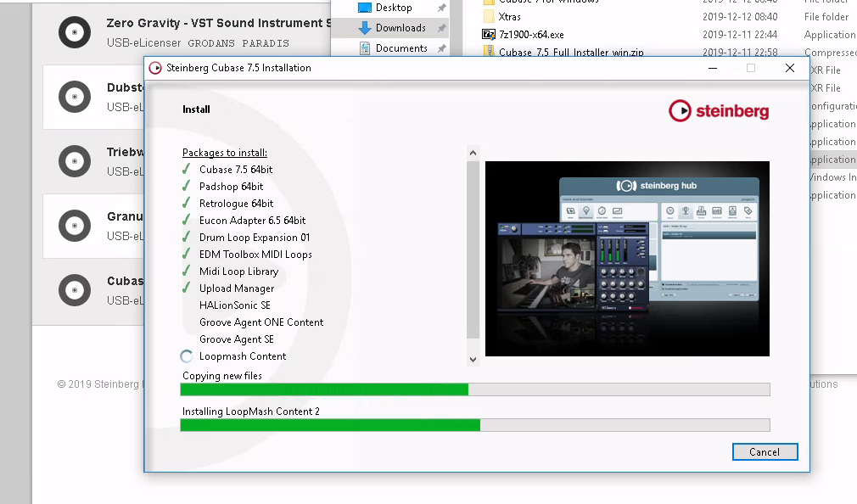Click the checkmark beside Retrologue 64bit

pyautogui.click(x=187, y=203)
